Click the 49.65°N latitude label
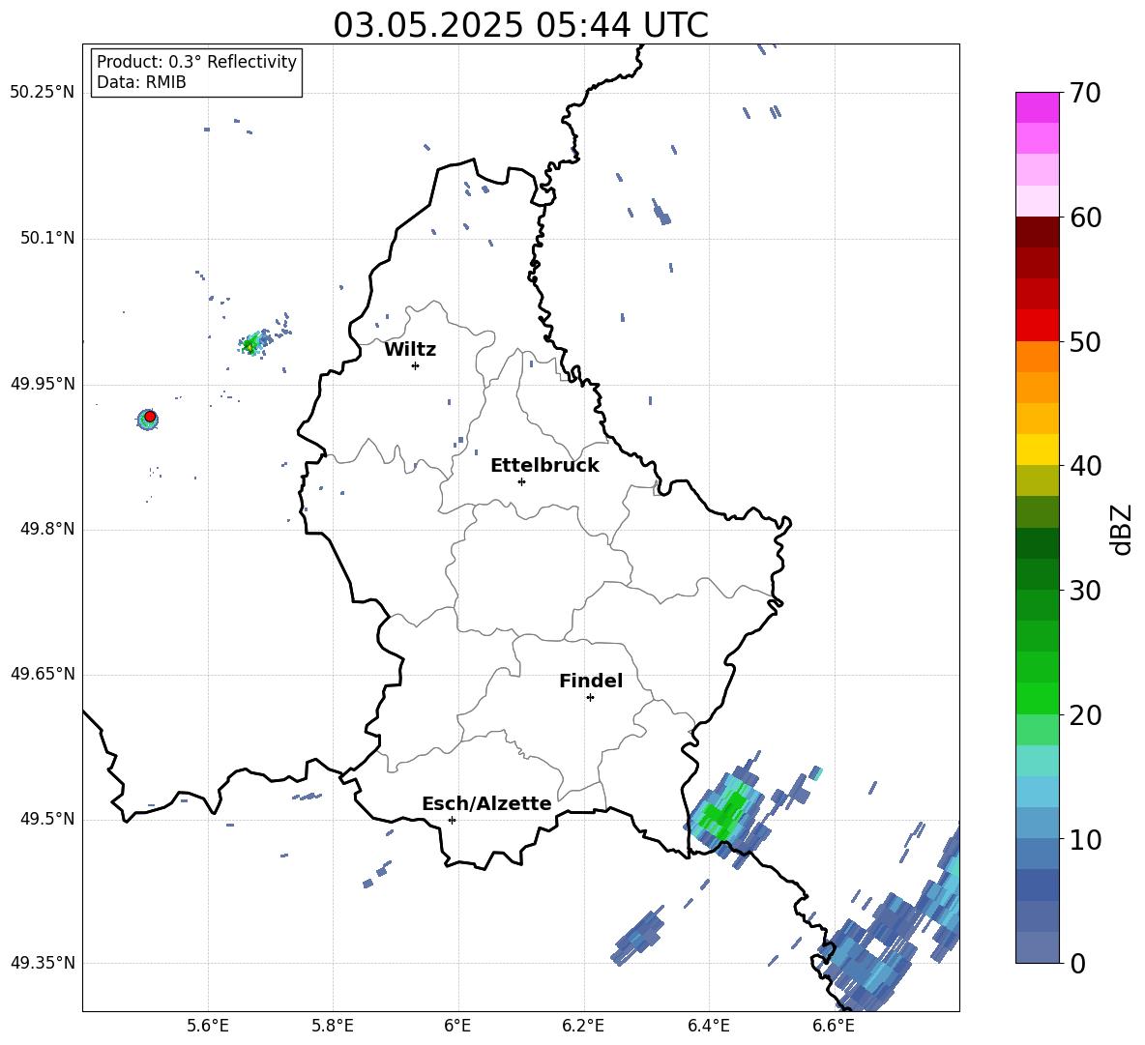 point(43,674)
